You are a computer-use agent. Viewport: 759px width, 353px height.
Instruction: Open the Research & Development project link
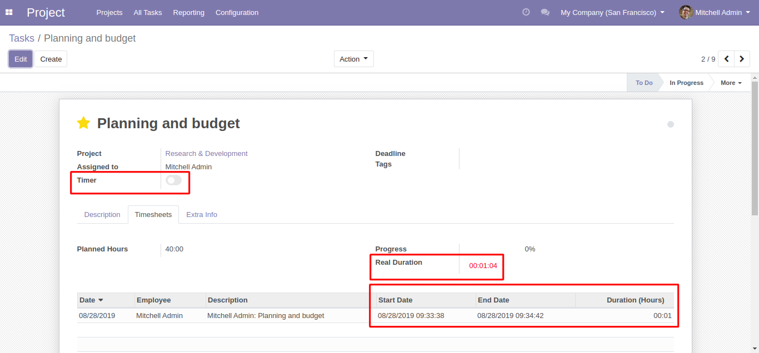pos(206,154)
